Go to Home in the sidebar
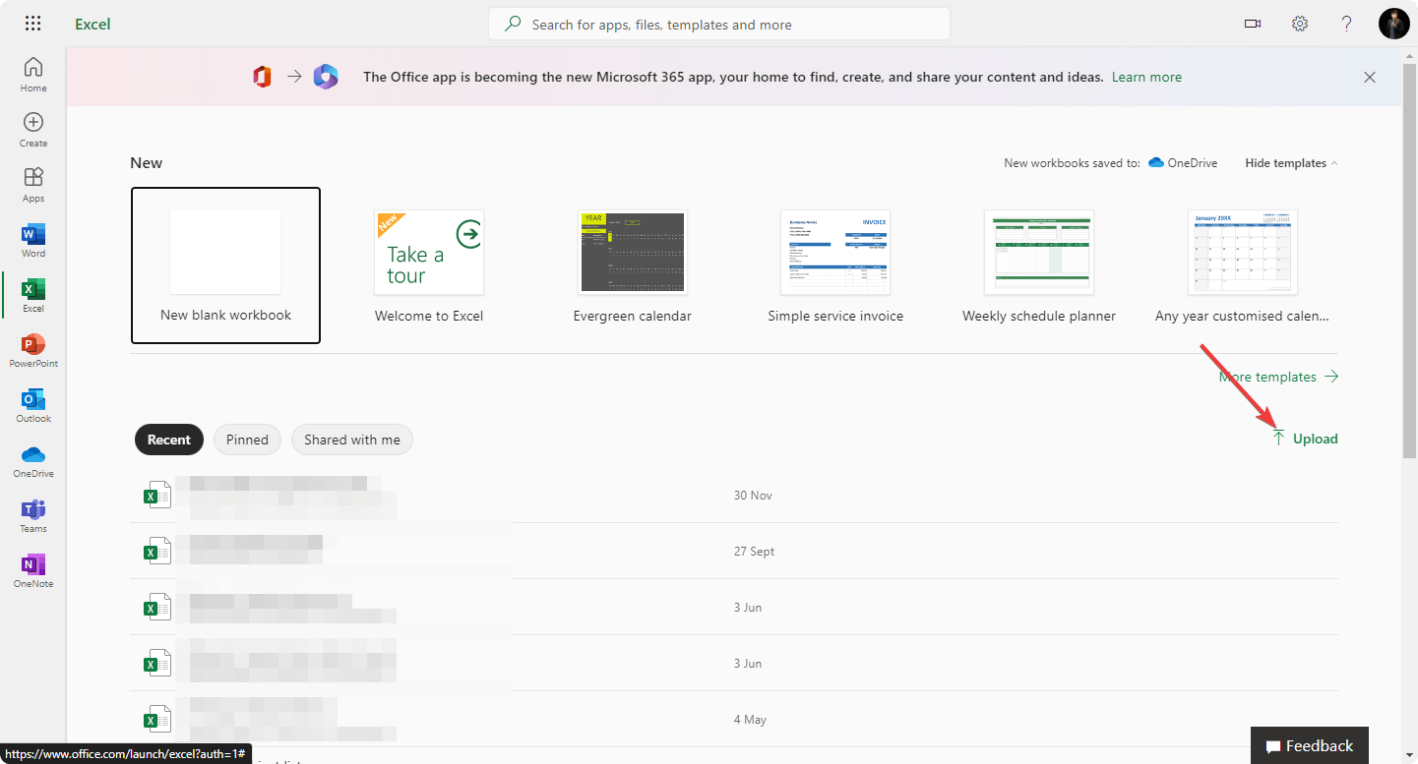 click(33, 74)
